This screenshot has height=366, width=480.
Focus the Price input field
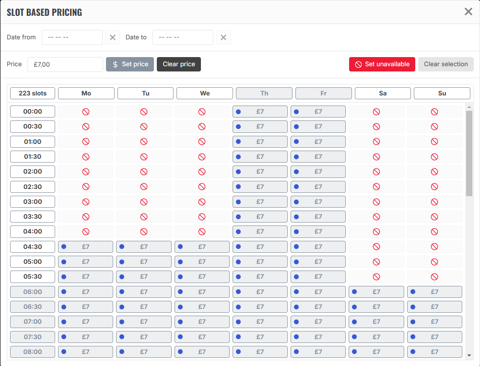point(65,64)
